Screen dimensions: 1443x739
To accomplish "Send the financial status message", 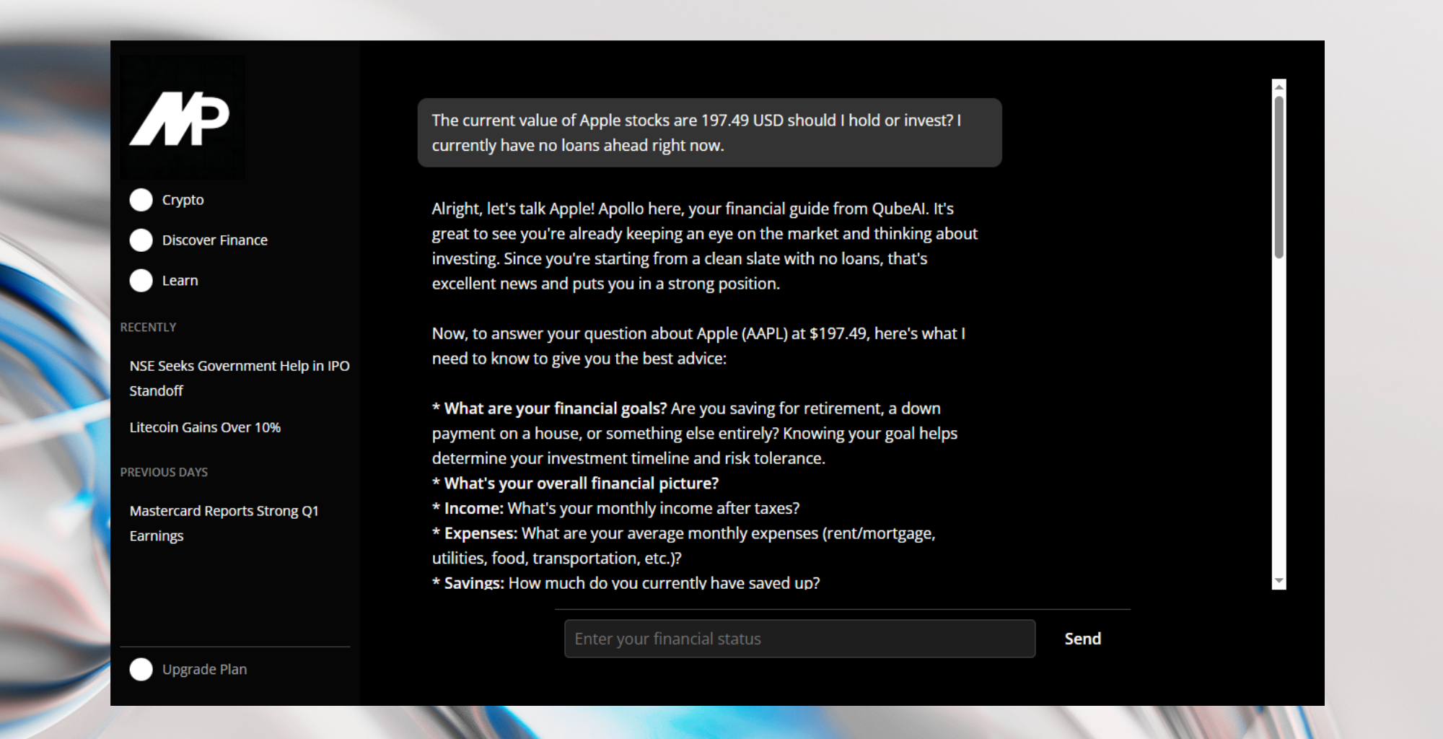I will point(1082,639).
